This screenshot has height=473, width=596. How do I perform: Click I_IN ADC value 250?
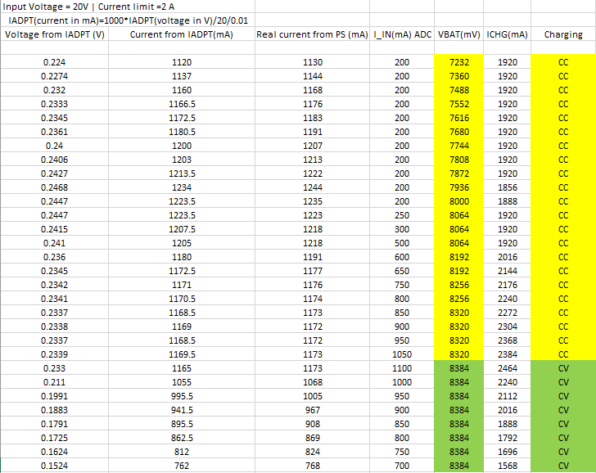(x=402, y=215)
